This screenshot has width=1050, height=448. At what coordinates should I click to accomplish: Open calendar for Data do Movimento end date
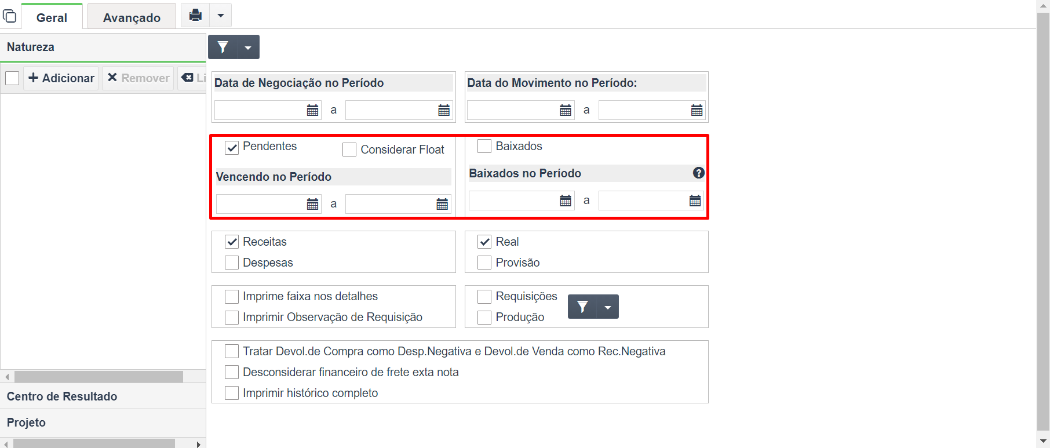(x=697, y=110)
